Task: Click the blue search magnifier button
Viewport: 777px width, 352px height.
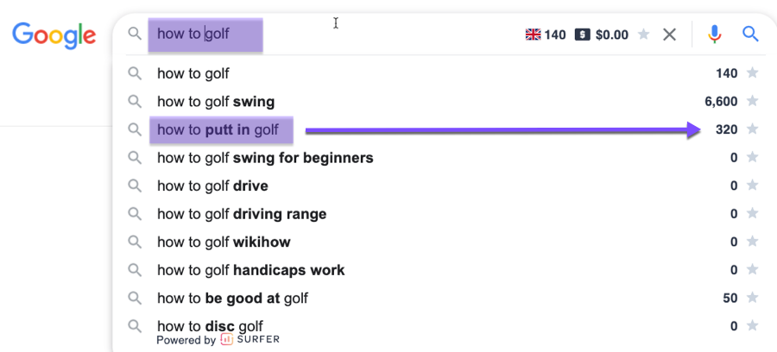Action: (751, 35)
